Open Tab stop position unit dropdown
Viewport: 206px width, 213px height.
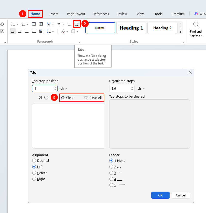click(64, 89)
